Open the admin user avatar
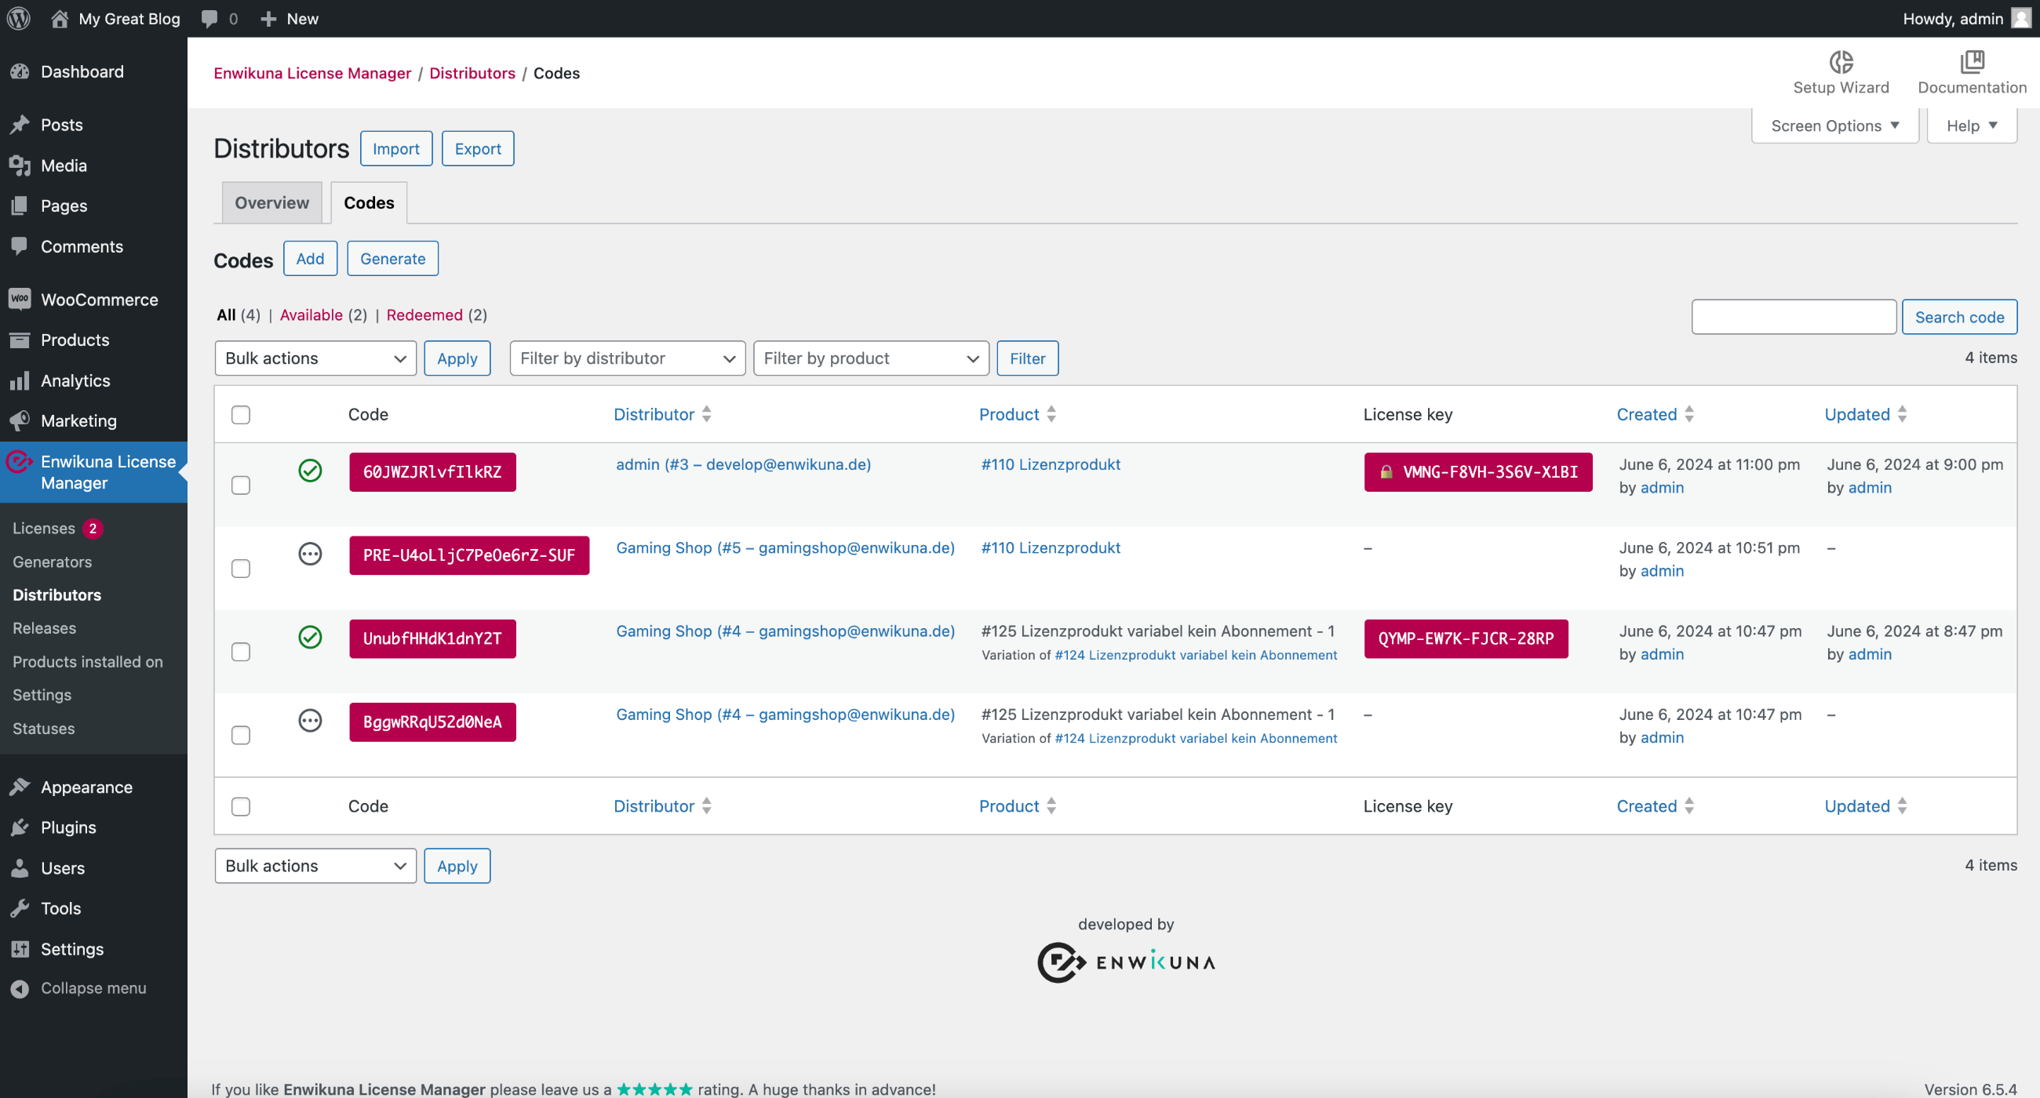 coord(2020,18)
